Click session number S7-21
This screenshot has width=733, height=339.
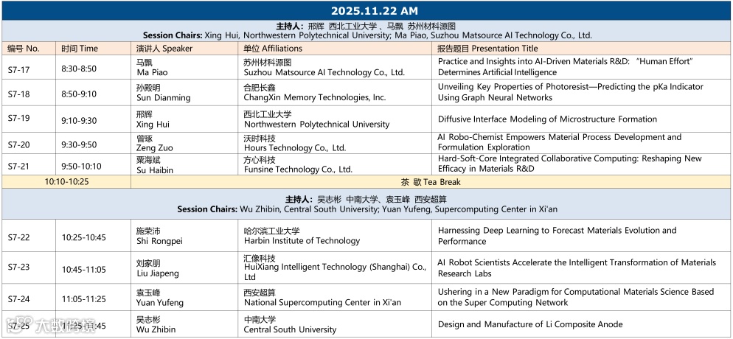(x=18, y=167)
